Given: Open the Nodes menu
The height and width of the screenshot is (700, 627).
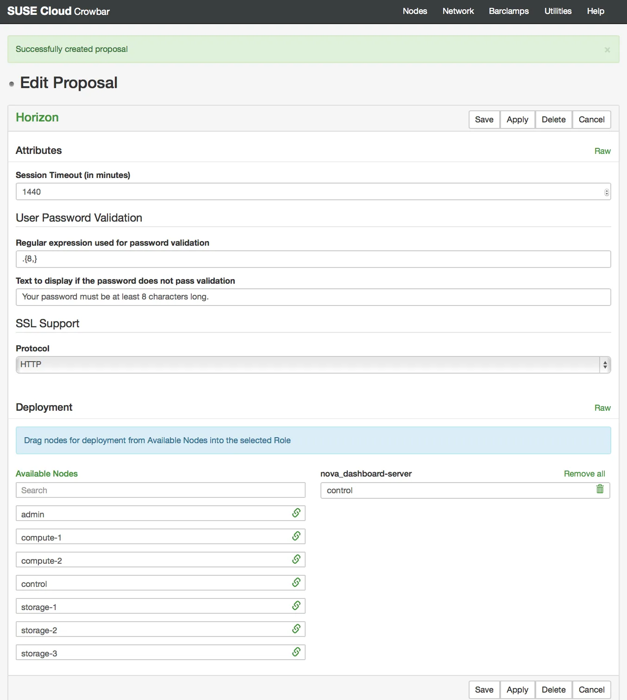Looking at the screenshot, I should tap(415, 11).
